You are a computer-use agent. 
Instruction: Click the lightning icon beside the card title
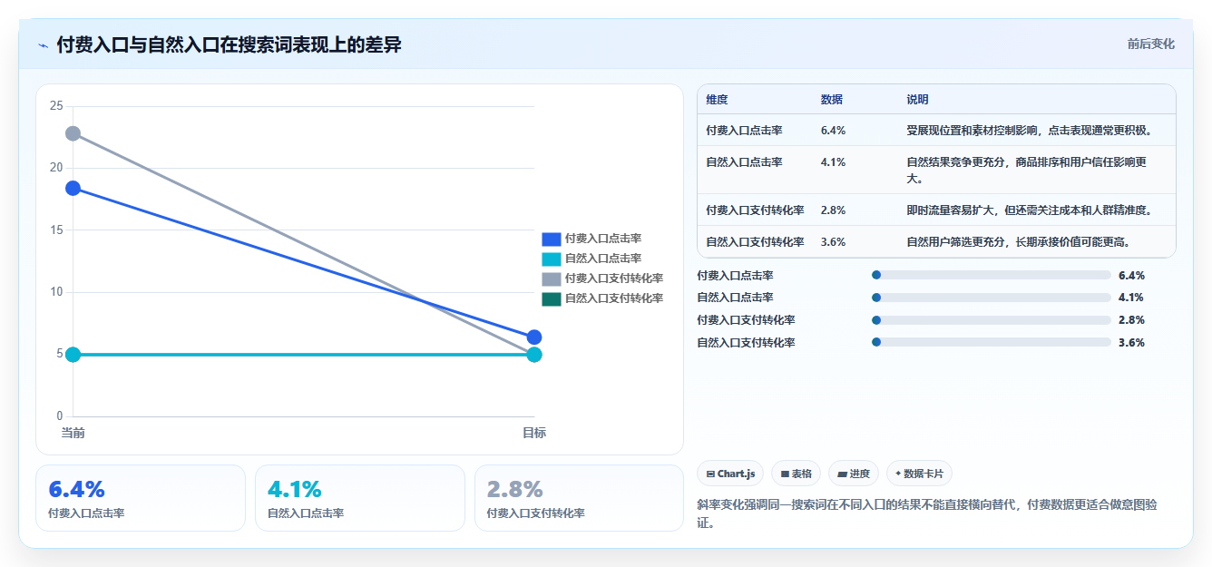coord(43,45)
